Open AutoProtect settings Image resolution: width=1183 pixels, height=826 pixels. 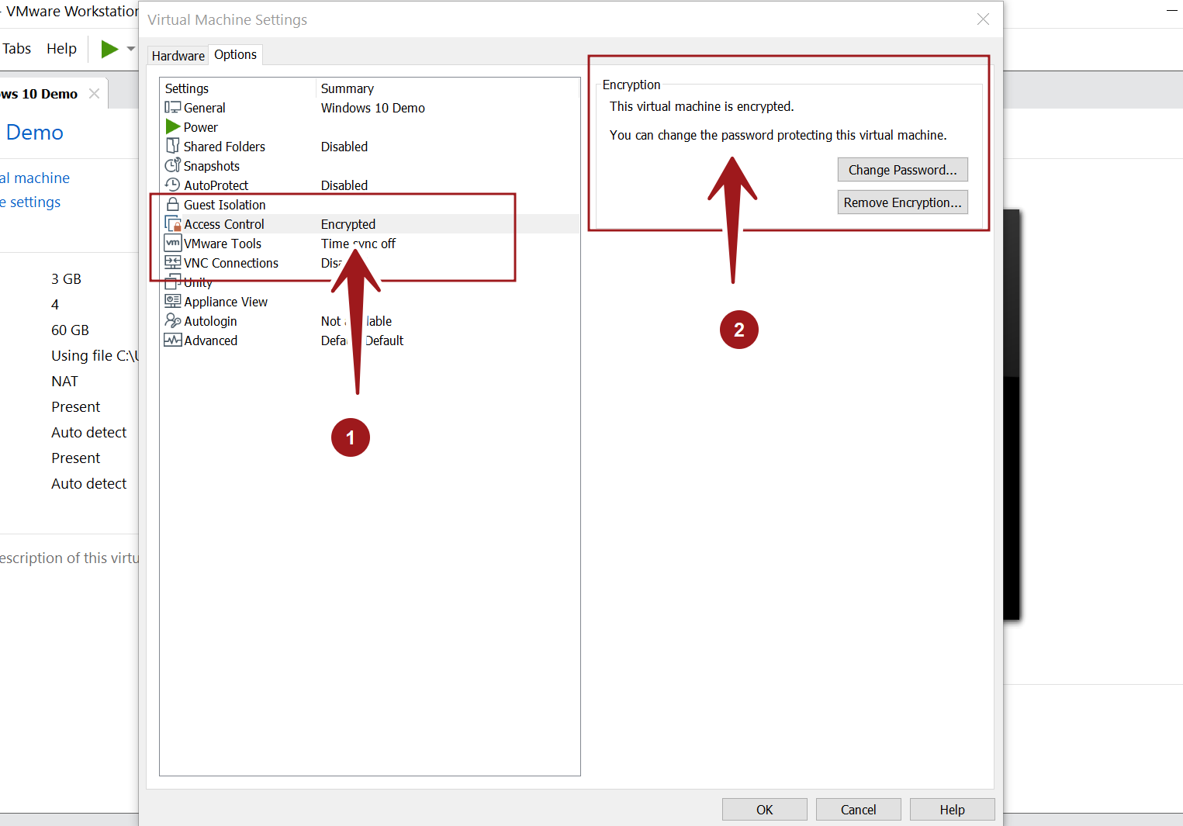[x=213, y=185]
